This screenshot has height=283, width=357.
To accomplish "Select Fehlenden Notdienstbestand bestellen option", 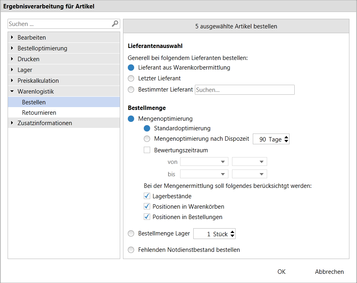I will 131,250.
